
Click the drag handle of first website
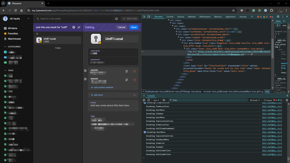85,71
